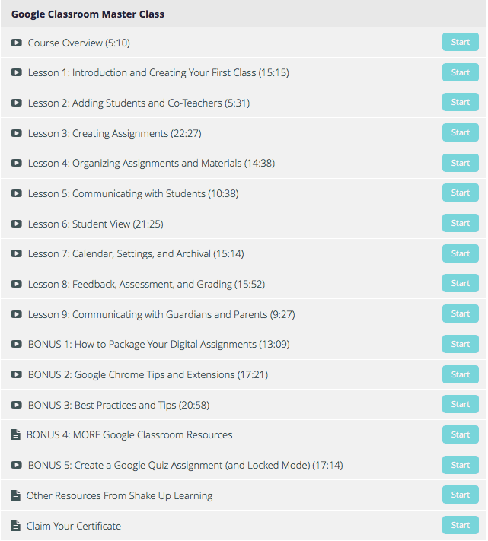Click Start for Lesson 5 Communicating with Students

(x=461, y=193)
